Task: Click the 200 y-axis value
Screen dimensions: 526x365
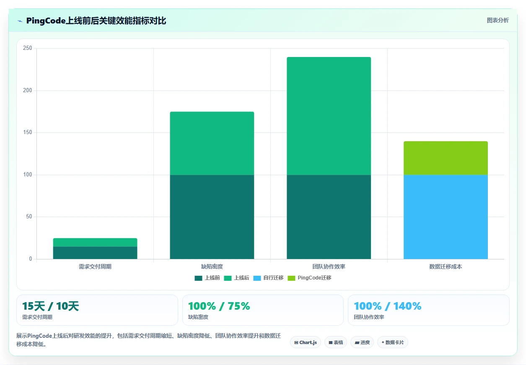Action: 28,91
